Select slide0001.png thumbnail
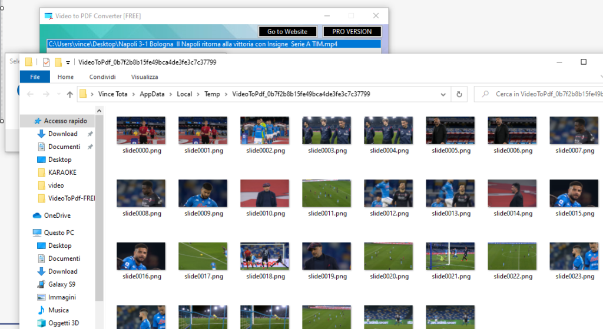 [x=203, y=131]
